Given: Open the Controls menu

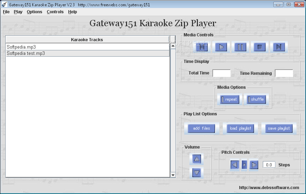Looking at the screenshot, I should point(55,12).
